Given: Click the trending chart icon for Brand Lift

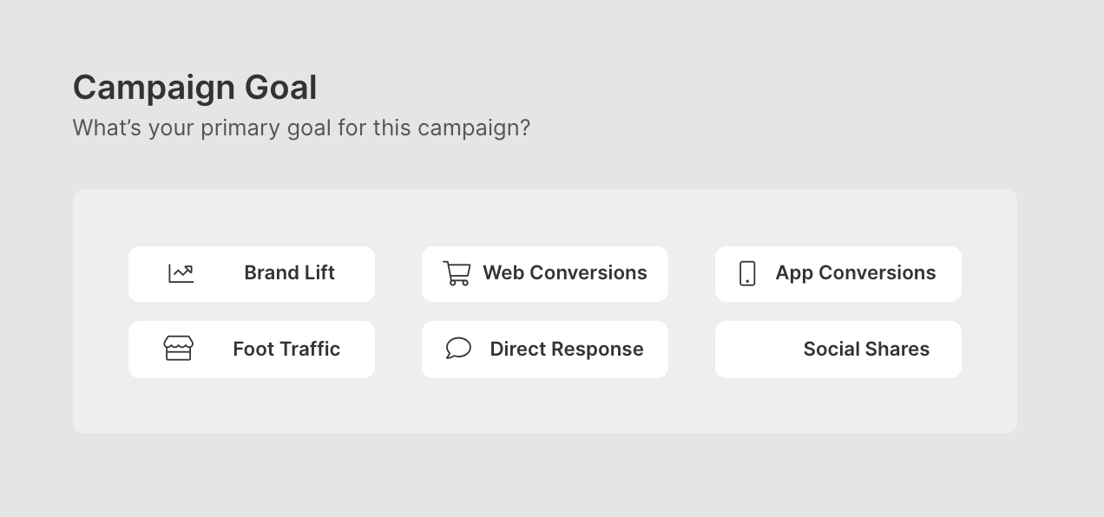Looking at the screenshot, I should pyautogui.click(x=181, y=273).
